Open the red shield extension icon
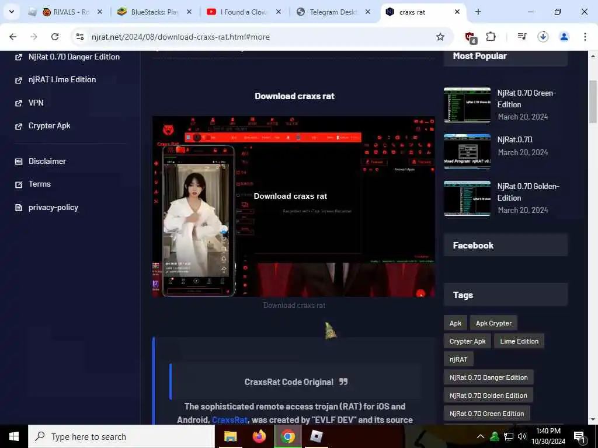Screen dimensions: 598x448 coord(471,37)
